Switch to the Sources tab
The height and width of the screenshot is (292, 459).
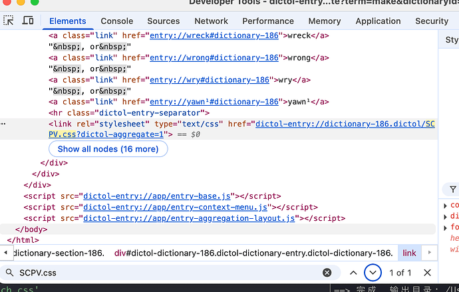point(164,21)
